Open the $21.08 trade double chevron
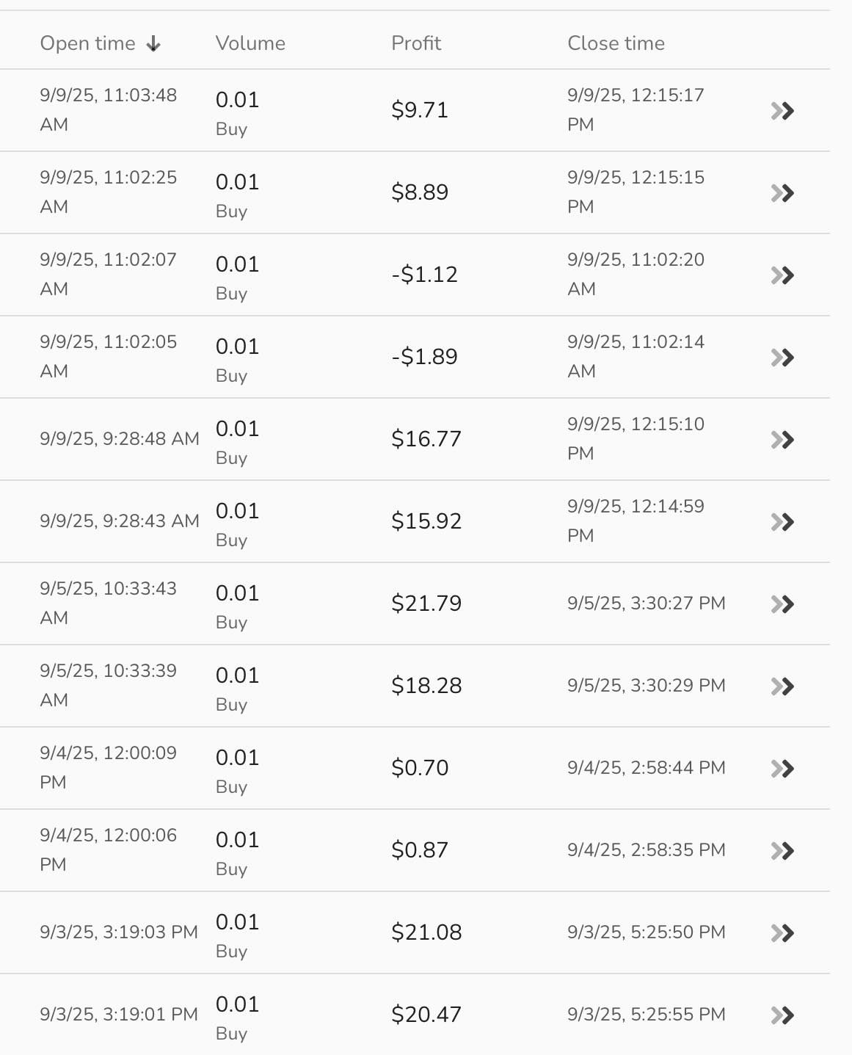The height and width of the screenshot is (1055, 852). click(x=782, y=933)
